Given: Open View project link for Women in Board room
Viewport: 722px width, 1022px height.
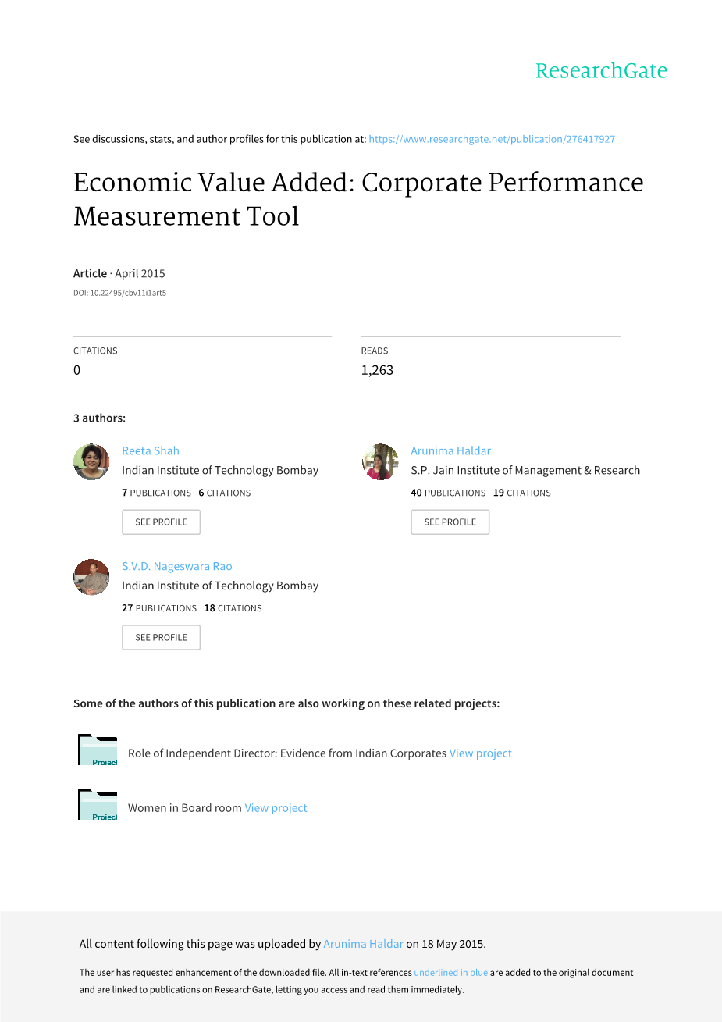Looking at the screenshot, I should click(276, 808).
